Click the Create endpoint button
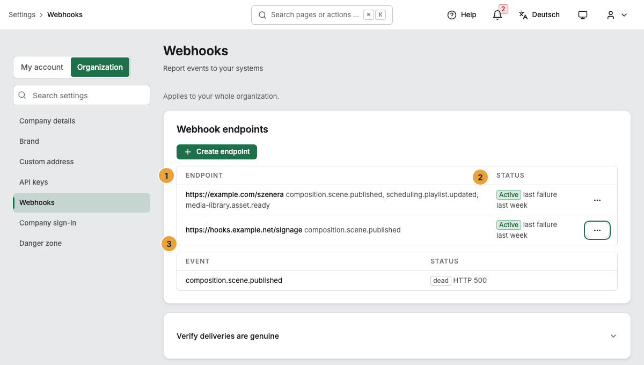The image size is (644, 365). click(x=217, y=152)
